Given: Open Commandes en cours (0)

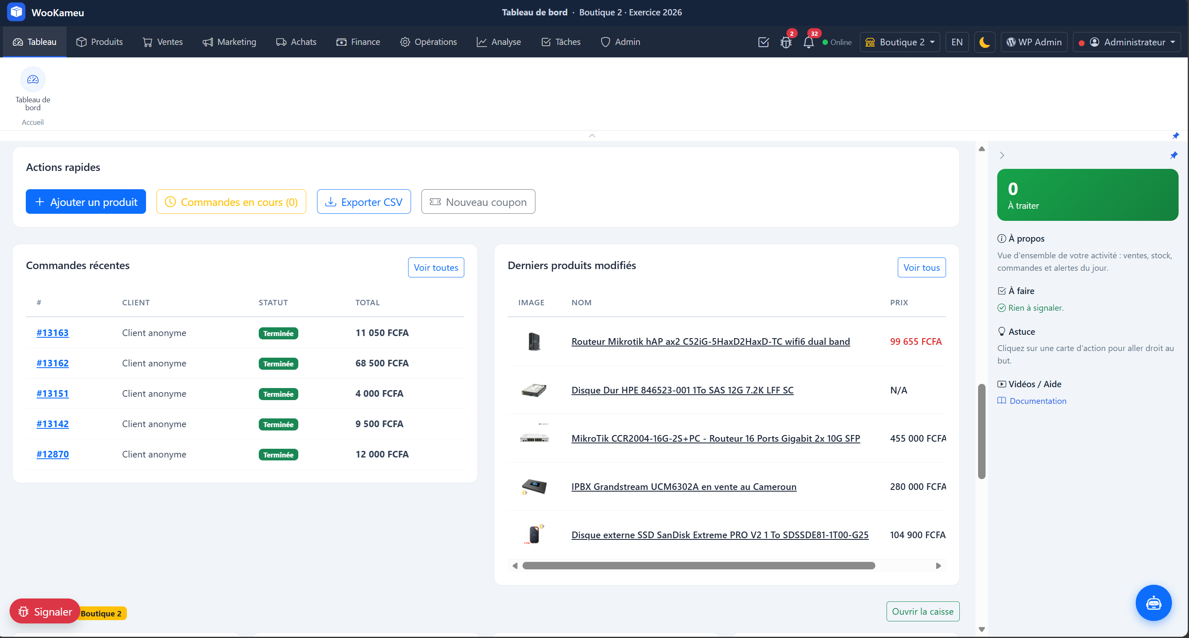Looking at the screenshot, I should pyautogui.click(x=231, y=202).
